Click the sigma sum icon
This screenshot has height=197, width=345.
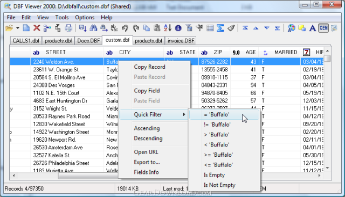(x=220, y=28)
